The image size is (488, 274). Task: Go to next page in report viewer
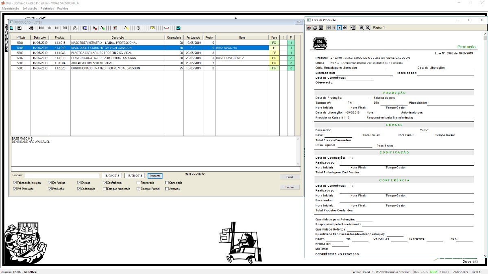339,28
